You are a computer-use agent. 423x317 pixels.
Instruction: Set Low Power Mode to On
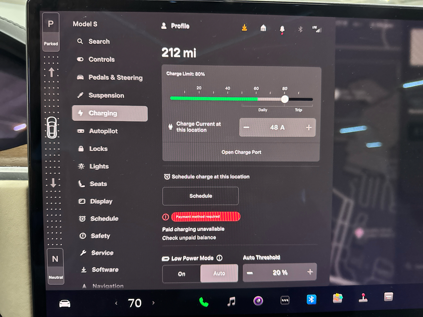click(x=181, y=274)
